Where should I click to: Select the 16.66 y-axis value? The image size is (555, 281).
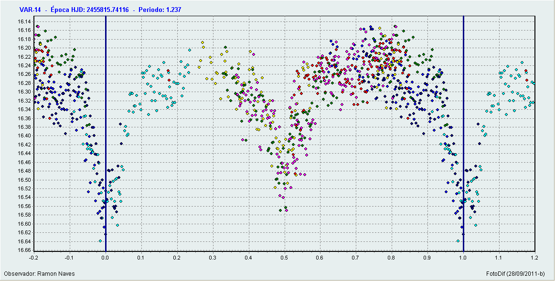(24, 250)
